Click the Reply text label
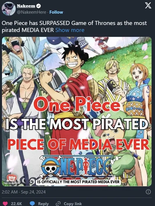 43,204
